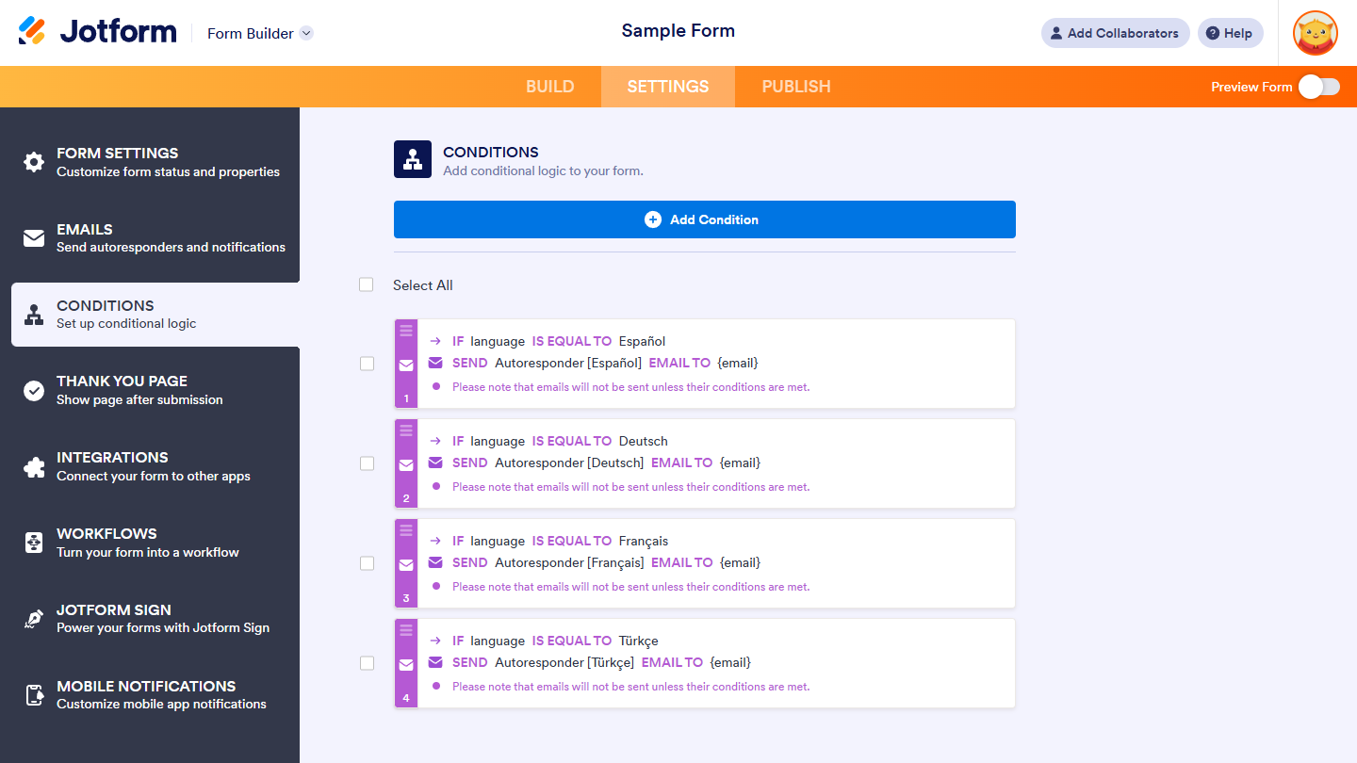Click the Add Collaborators button
This screenshot has height=763, width=1357.
pyautogui.click(x=1115, y=33)
